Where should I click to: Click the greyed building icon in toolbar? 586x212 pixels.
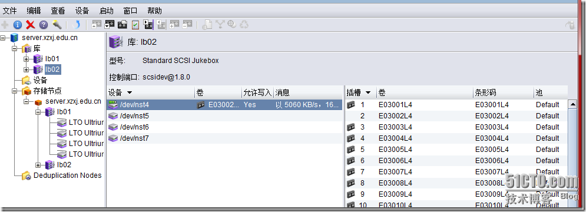(x=207, y=25)
